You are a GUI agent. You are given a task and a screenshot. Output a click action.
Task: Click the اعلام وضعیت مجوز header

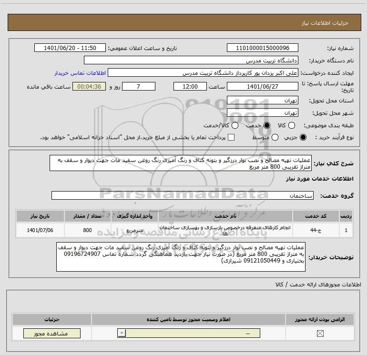click(x=188, y=319)
